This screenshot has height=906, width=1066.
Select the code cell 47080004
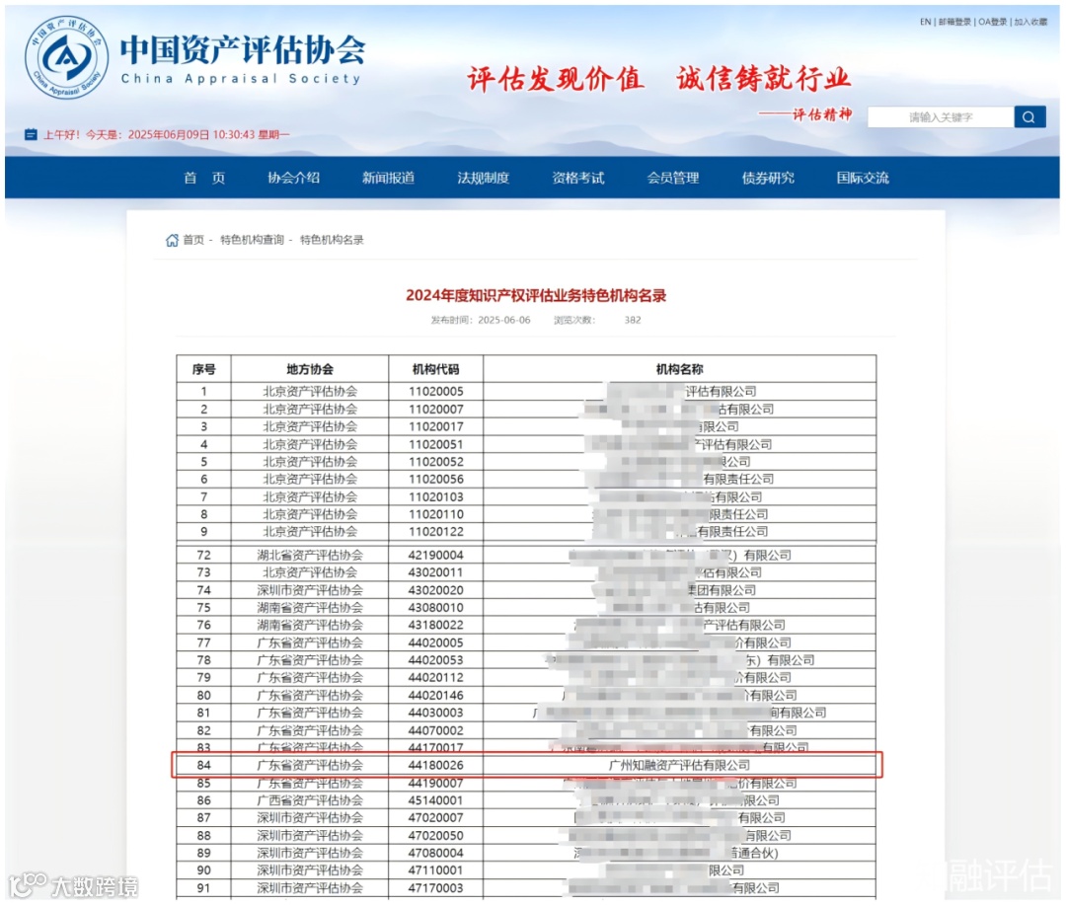pyautogui.click(x=436, y=853)
